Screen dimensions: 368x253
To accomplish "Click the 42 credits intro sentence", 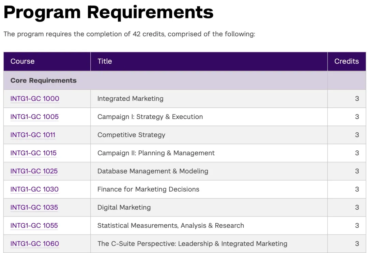I will click(129, 34).
